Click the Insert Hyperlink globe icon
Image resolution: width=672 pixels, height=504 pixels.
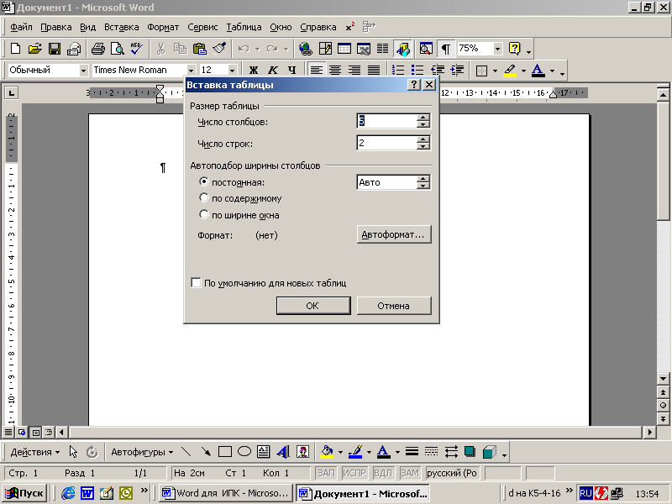click(306, 49)
